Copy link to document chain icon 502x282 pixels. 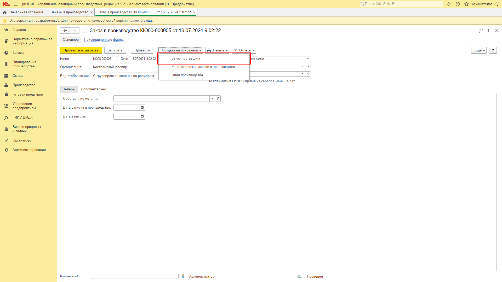click(481, 31)
